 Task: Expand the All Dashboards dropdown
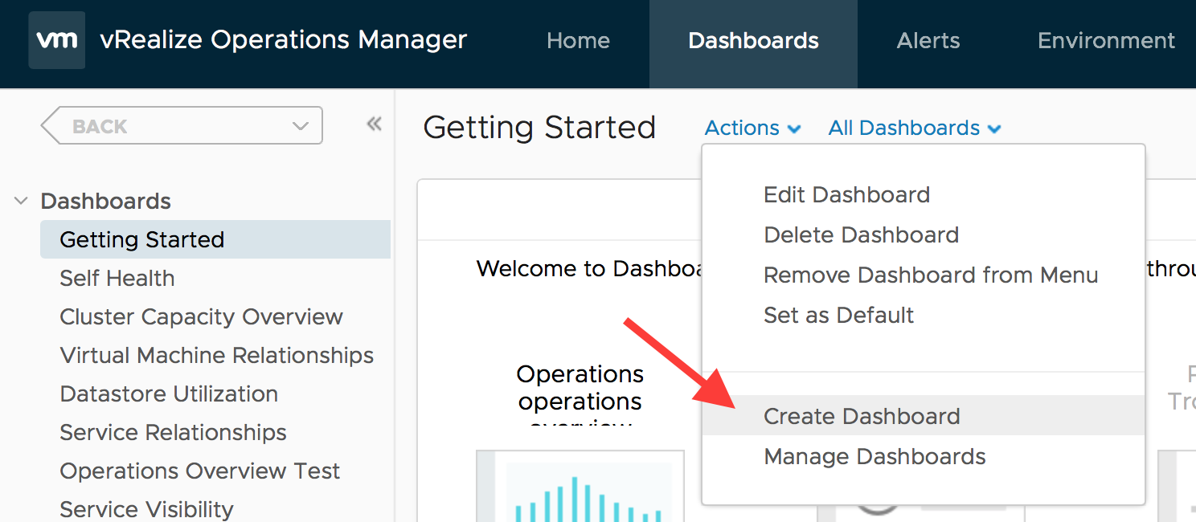(x=915, y=128)
